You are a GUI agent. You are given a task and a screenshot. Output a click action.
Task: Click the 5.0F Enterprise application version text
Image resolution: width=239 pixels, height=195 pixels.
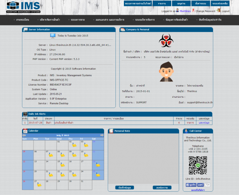point(58,99)
